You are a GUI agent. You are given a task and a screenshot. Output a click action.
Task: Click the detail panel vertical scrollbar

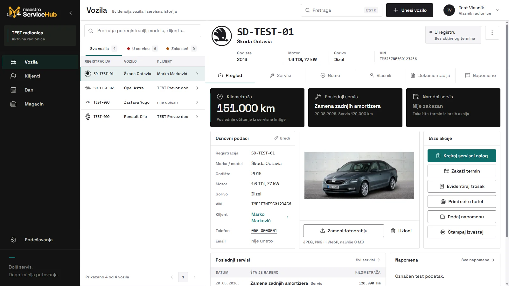507,130
